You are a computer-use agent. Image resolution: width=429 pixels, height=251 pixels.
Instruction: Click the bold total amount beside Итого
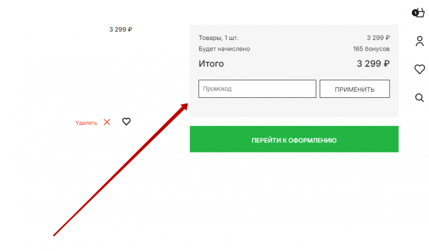pyautogui.click(x=373, y=64)
